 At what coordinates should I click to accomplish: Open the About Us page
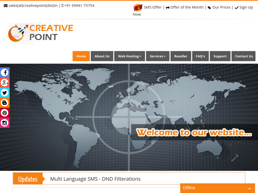coord(102,56)
